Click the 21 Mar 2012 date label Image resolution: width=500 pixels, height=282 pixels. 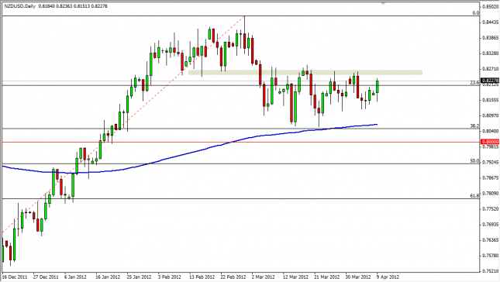pos(327,277)
